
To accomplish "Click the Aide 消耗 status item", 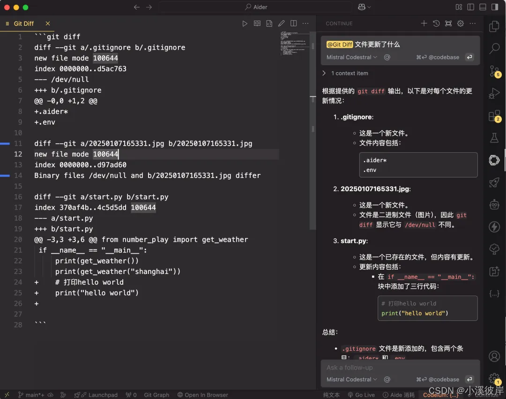I will (399, 395).
